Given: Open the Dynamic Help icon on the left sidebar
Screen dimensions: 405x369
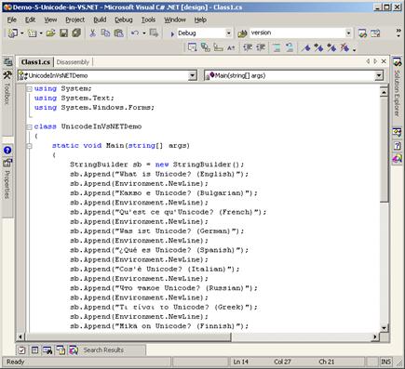Looking at the screenshot, I should click(x=7, y=151).
